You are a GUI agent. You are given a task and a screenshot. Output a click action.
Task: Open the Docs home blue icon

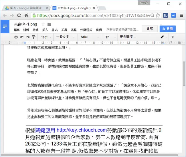[x=5, y=26]
